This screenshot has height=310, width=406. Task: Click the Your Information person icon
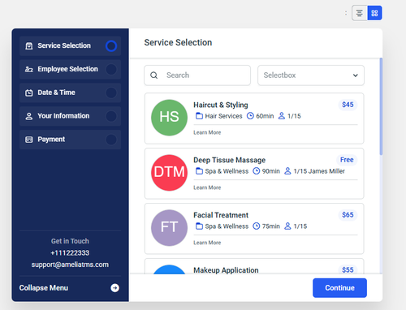[29, 116]
